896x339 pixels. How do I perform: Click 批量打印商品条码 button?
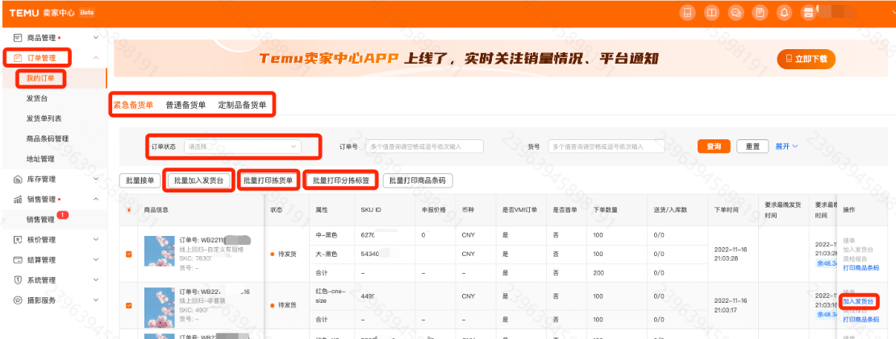pos(418,180)
